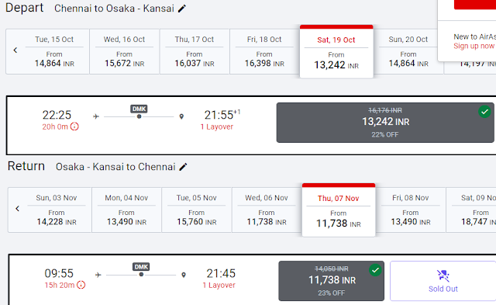Edit the Chennai to Osaka departure route

(182, 9)
